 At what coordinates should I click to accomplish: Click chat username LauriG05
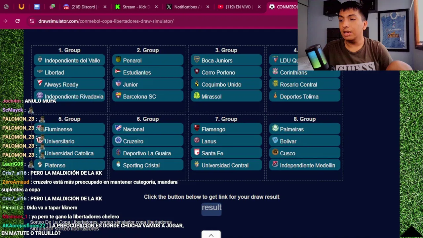13,164
